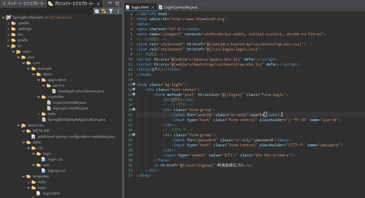The image size is (365, 198).
Task: Click SpringBootSampleApplication.java file icon
Action: [44, 119]
